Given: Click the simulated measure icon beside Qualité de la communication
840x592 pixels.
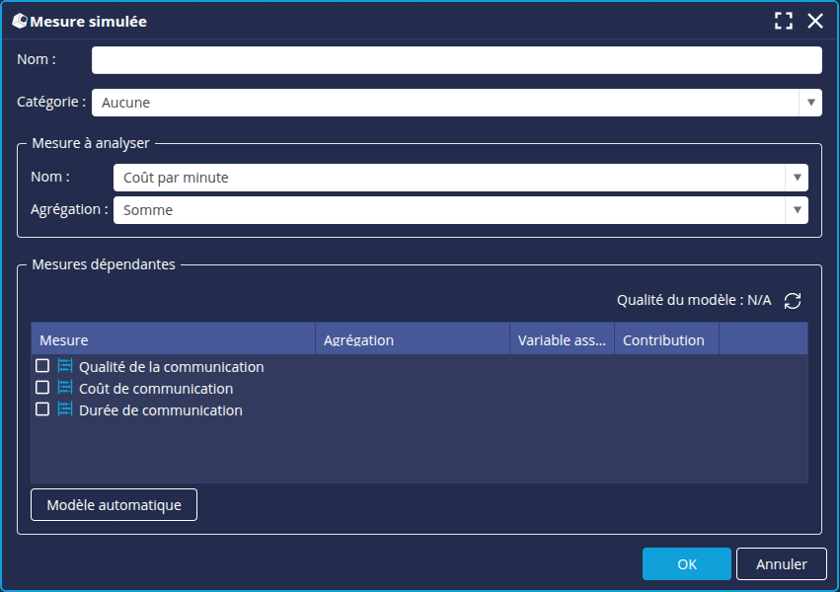Looking at the screenshot, I should click(x=64, y=366).
